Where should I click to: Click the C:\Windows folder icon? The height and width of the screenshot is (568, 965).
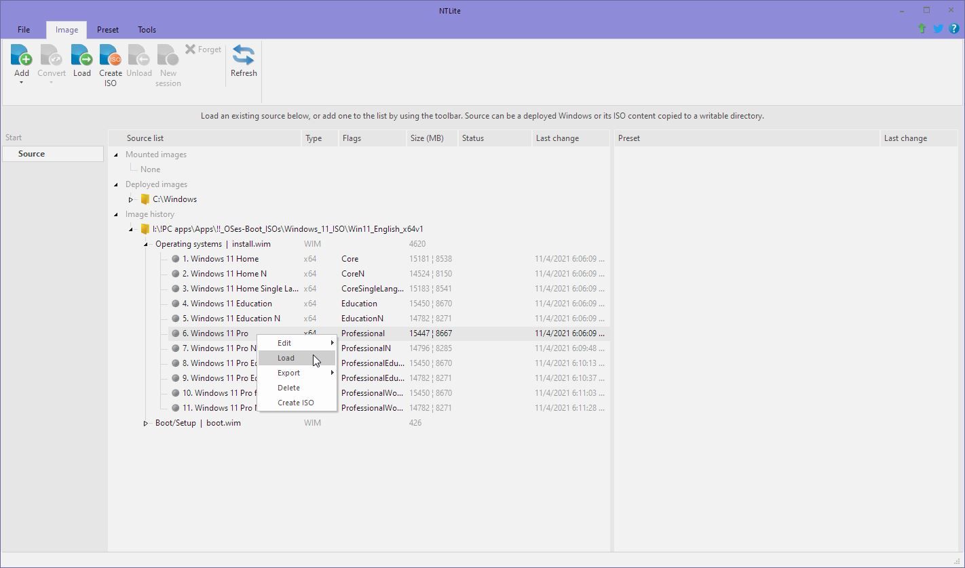[x=145, y=199]
